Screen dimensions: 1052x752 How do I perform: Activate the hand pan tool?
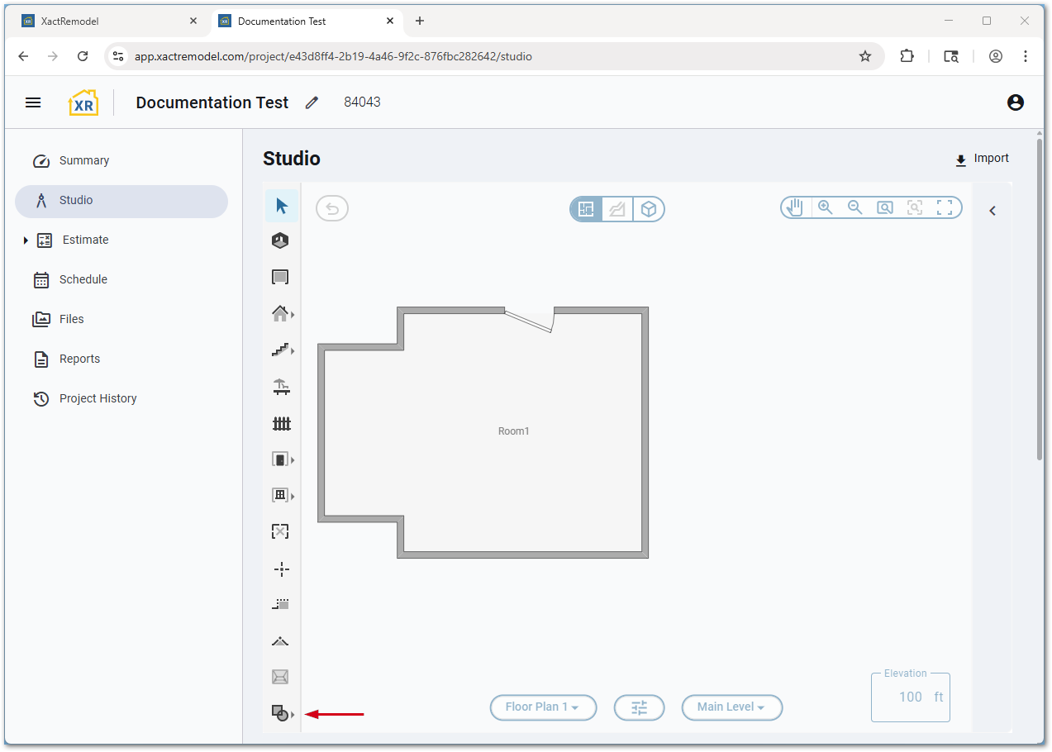click(x=795, y=208)
